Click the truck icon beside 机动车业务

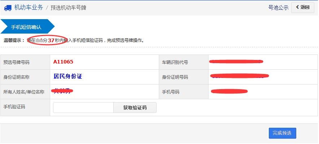tap(8, 8)
